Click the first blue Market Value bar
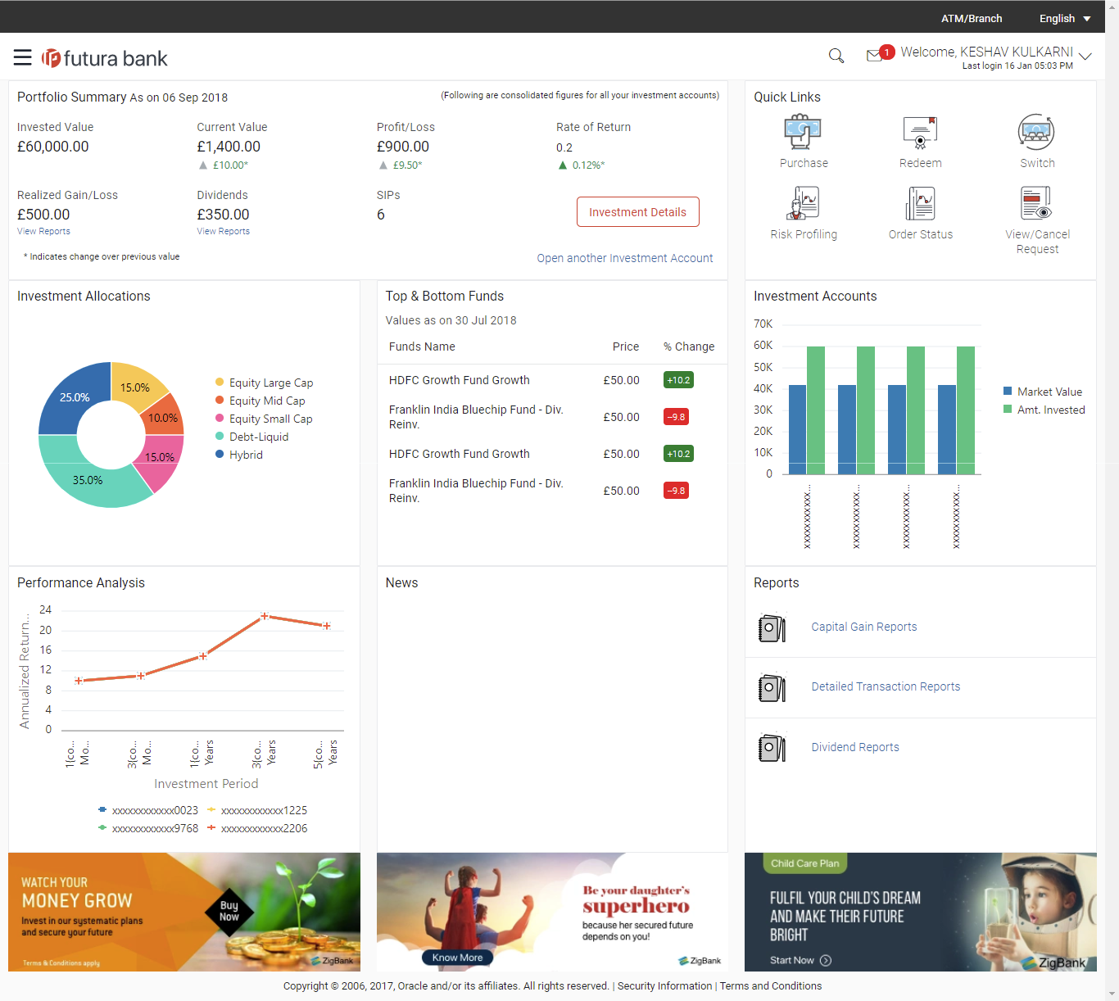 797,429
